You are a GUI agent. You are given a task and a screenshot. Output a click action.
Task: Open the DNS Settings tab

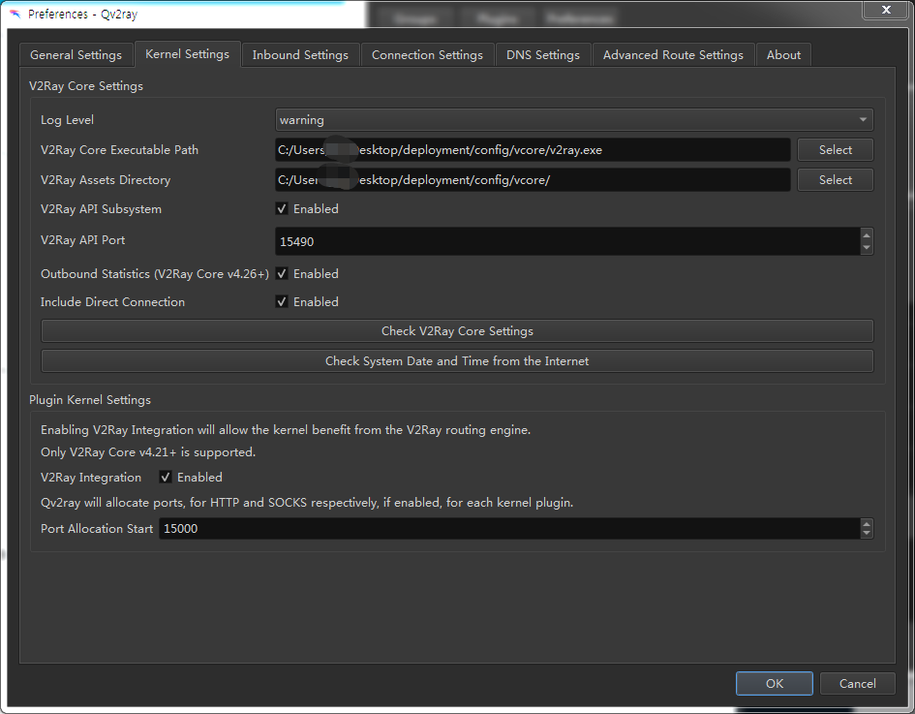[x=542, y=55]
